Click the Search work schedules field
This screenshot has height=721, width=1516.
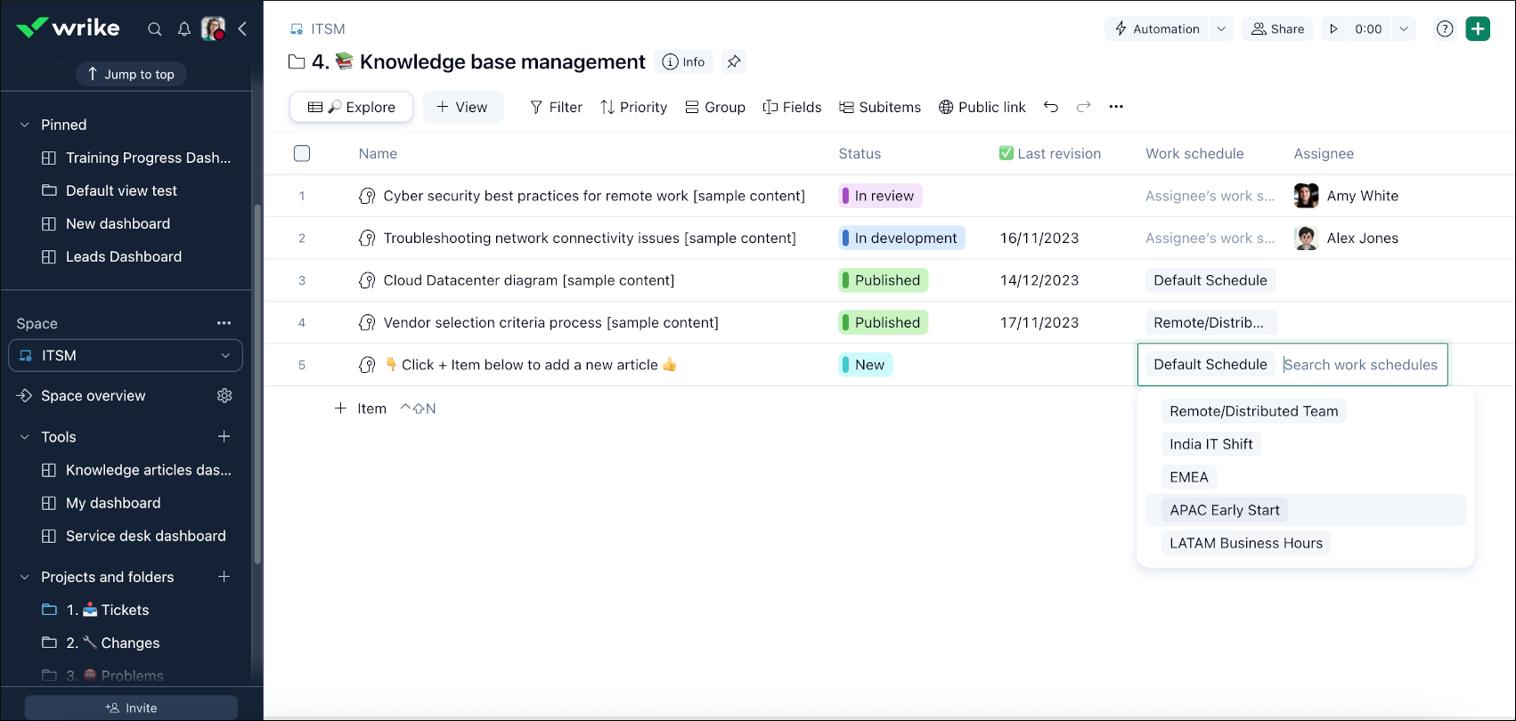(1360, 365)
